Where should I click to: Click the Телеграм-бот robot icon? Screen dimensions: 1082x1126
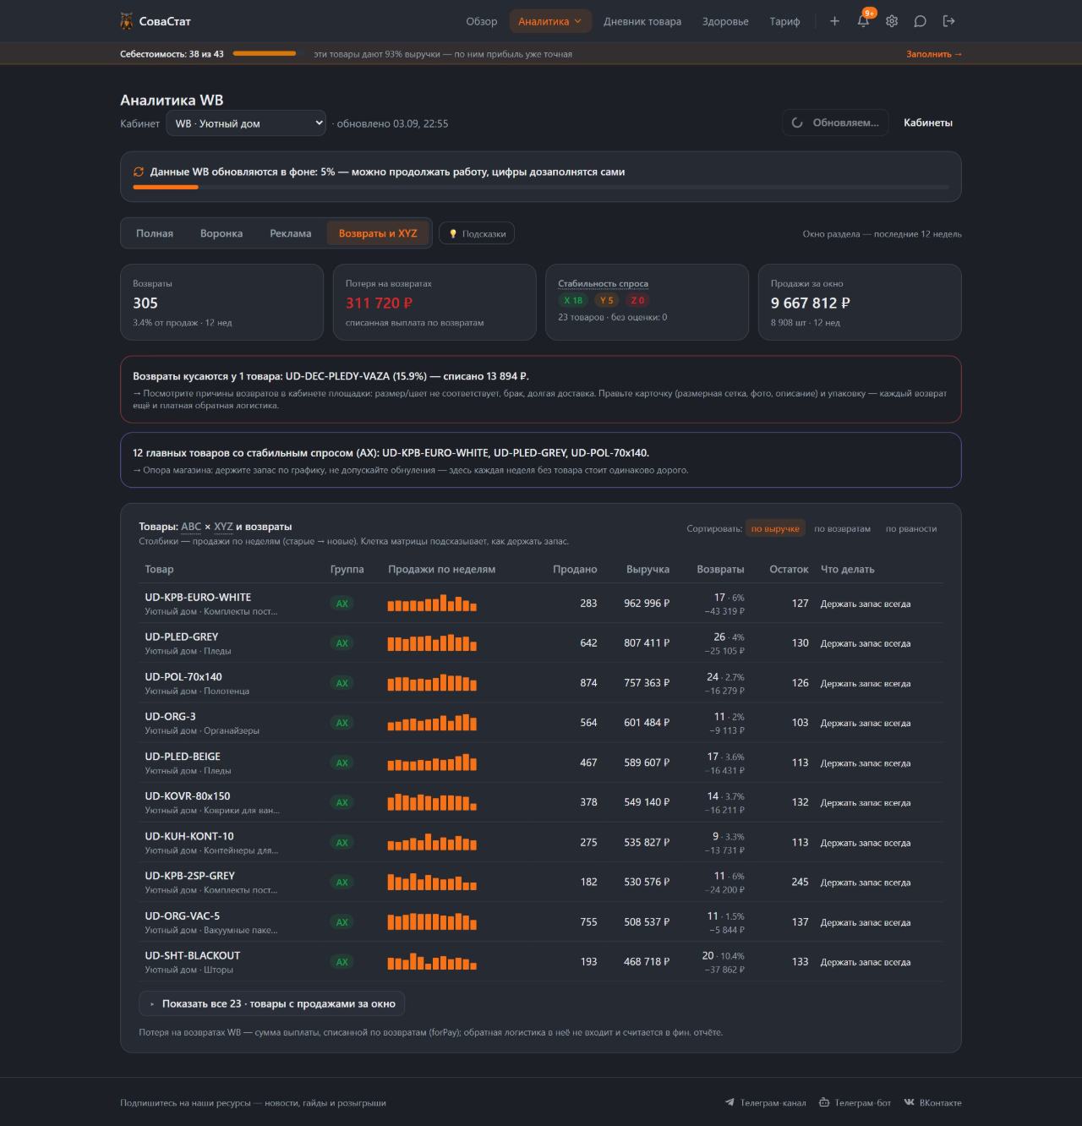point(824,1102)
